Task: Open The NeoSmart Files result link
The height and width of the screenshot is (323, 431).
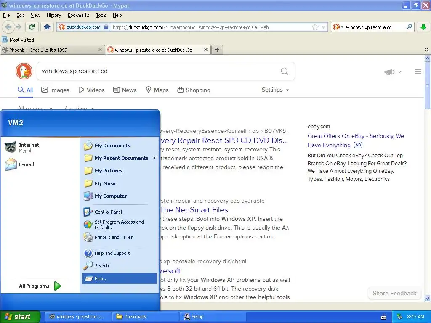Action: pyautogui.click(x=194, y=210)
